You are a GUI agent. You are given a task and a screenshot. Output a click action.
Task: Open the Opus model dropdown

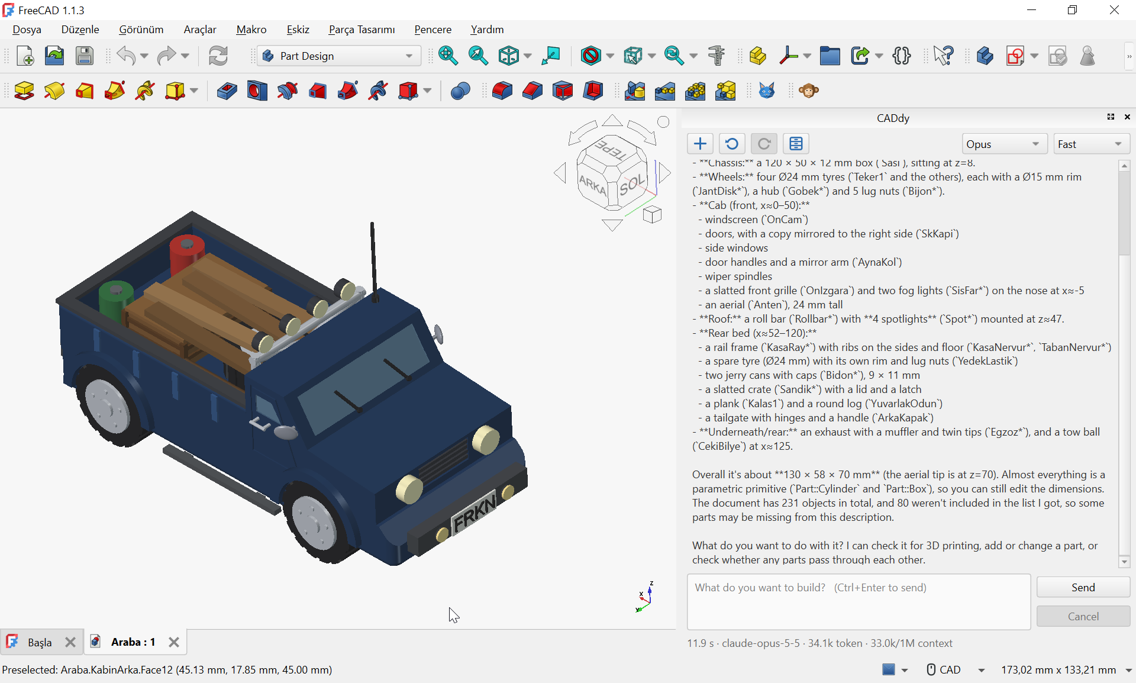point(1004,144)
